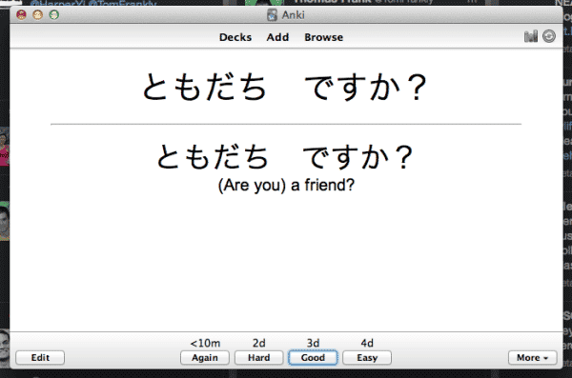
Task: Maximize the Anki window with green button
Action: point(54,15)
